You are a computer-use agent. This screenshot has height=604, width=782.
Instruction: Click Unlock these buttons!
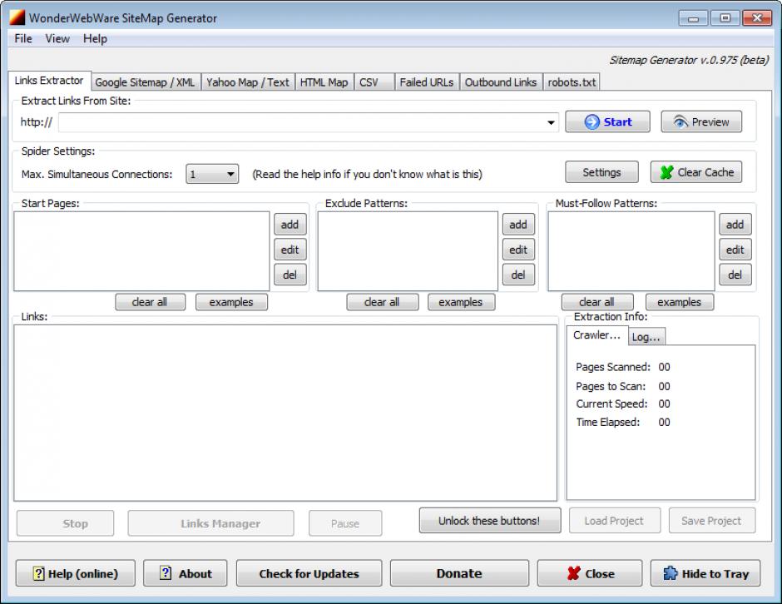click(x=489, y=521)
